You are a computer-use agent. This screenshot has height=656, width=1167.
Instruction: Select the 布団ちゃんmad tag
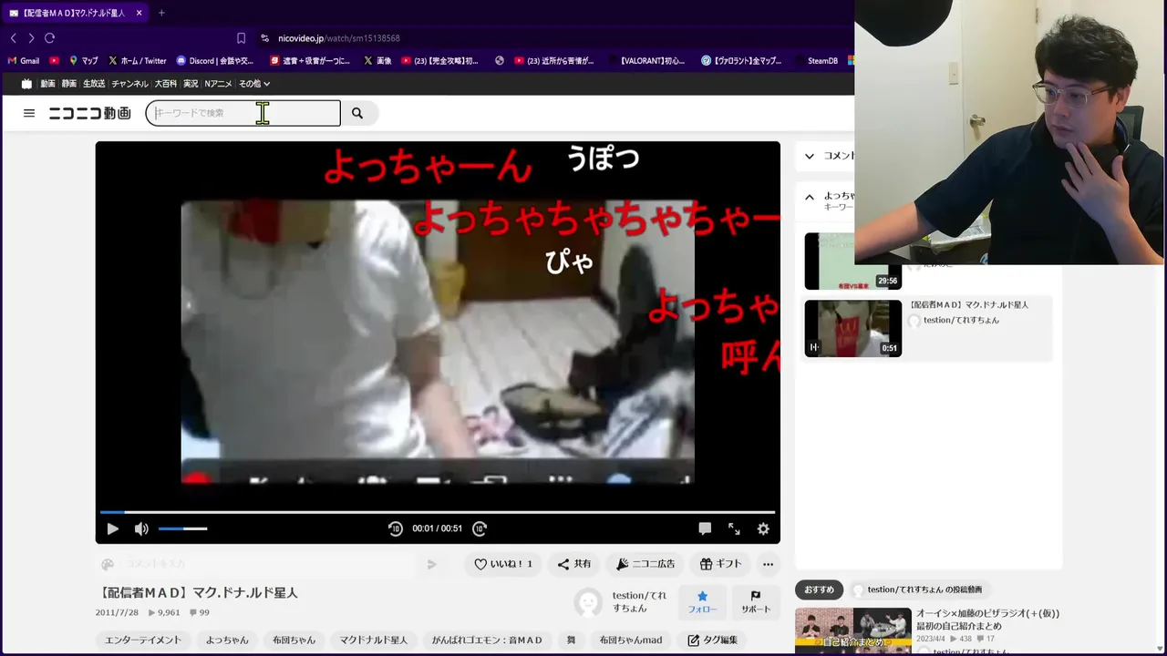pyautogui.click(x=630, y=640)
